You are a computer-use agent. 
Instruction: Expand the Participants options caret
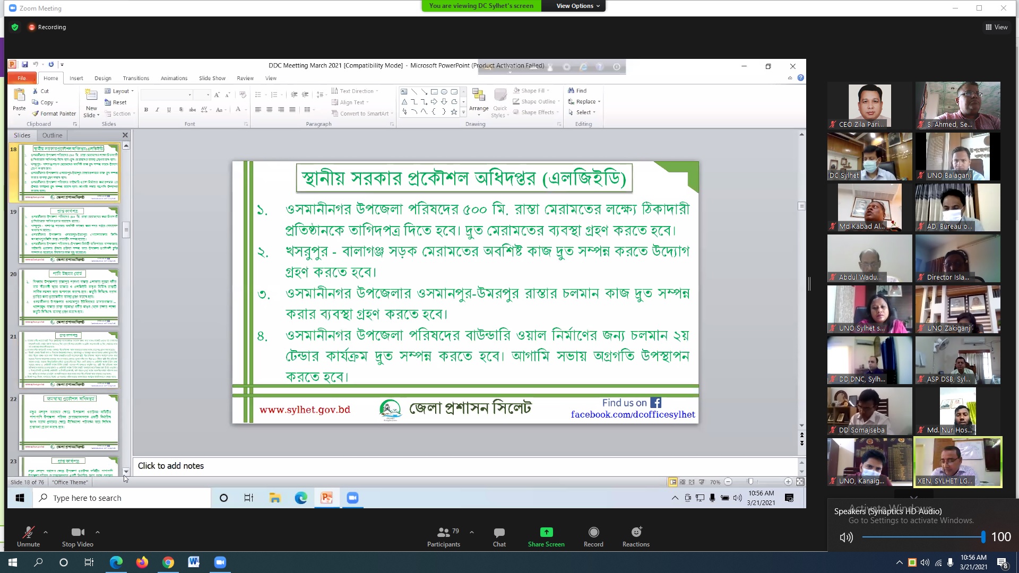pos(472,532)
